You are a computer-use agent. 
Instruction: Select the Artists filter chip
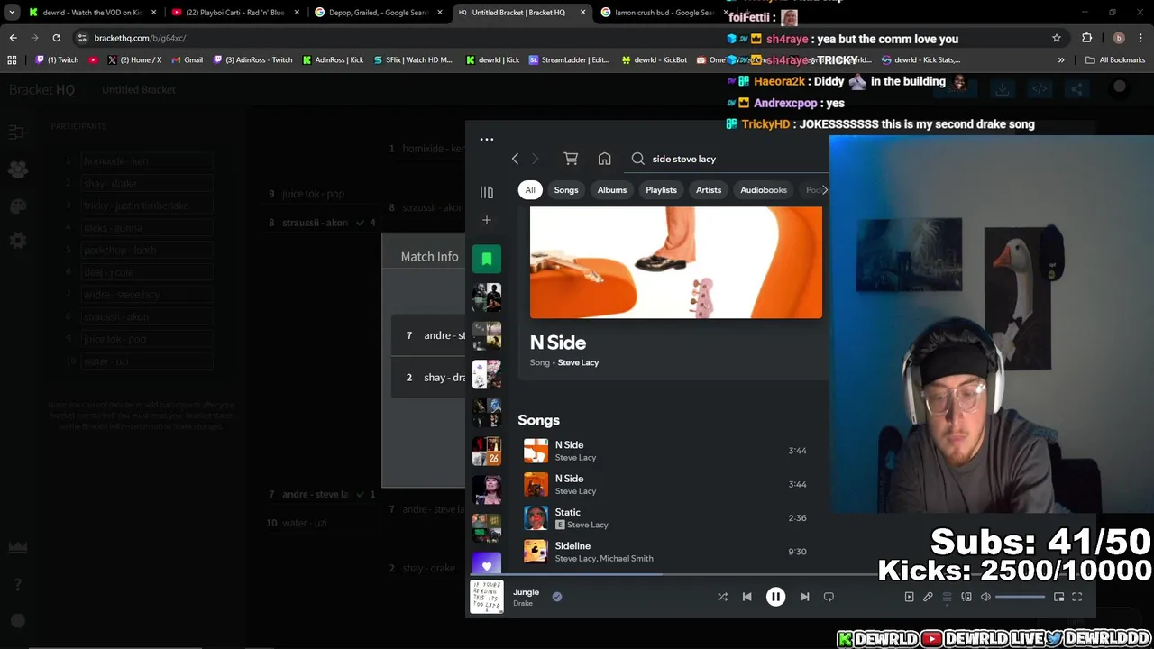(709, 190)
